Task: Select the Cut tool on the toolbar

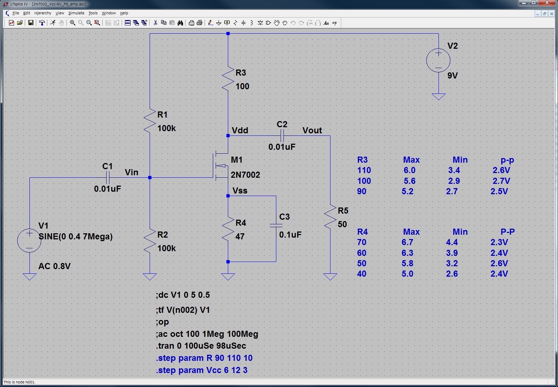Action: coord(155,23)
